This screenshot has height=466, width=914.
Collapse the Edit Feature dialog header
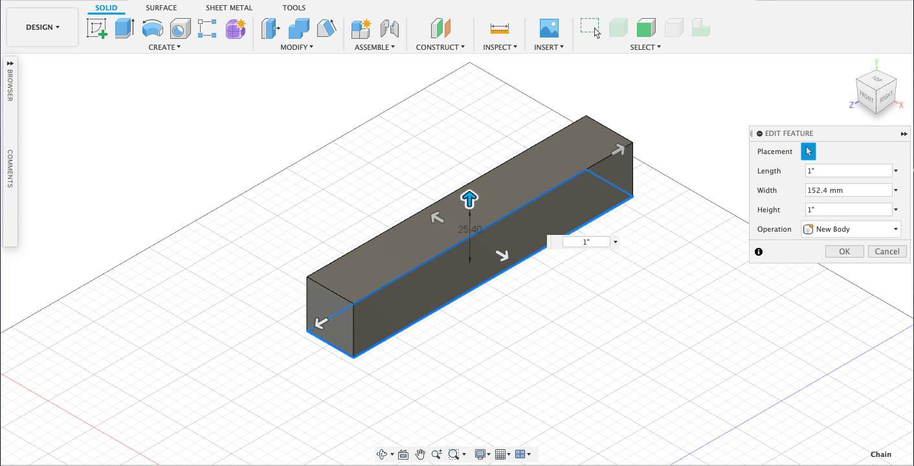(x=759, y=133)
